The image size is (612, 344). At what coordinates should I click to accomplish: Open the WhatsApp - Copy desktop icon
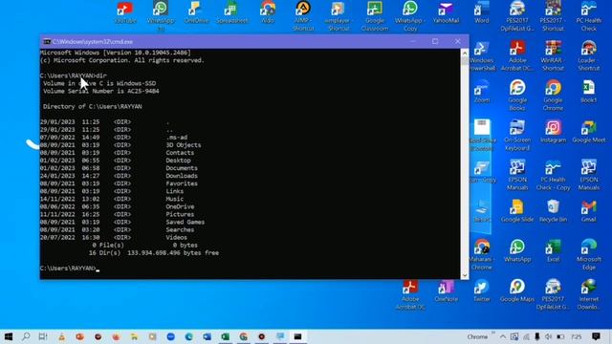pos(410,16)
